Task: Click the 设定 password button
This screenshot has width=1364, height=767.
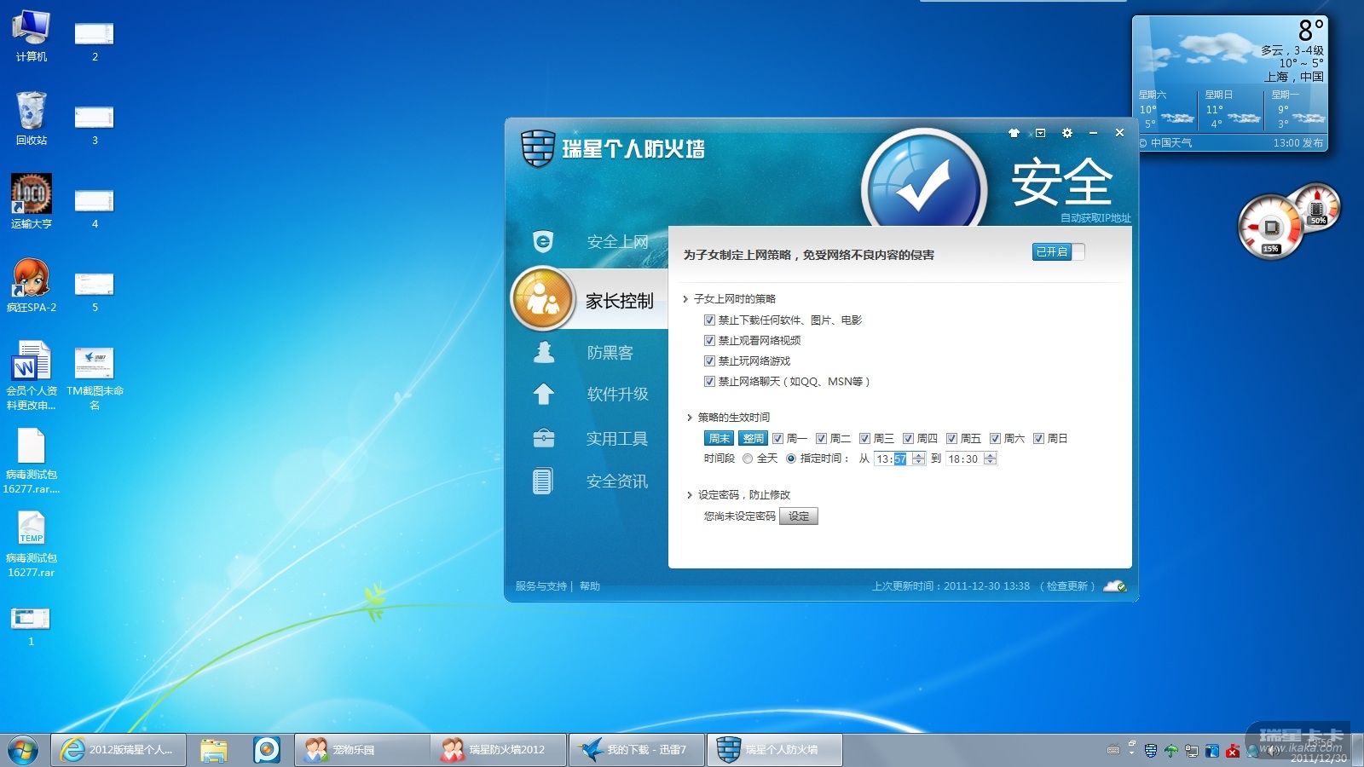Action: coord(799,516)
